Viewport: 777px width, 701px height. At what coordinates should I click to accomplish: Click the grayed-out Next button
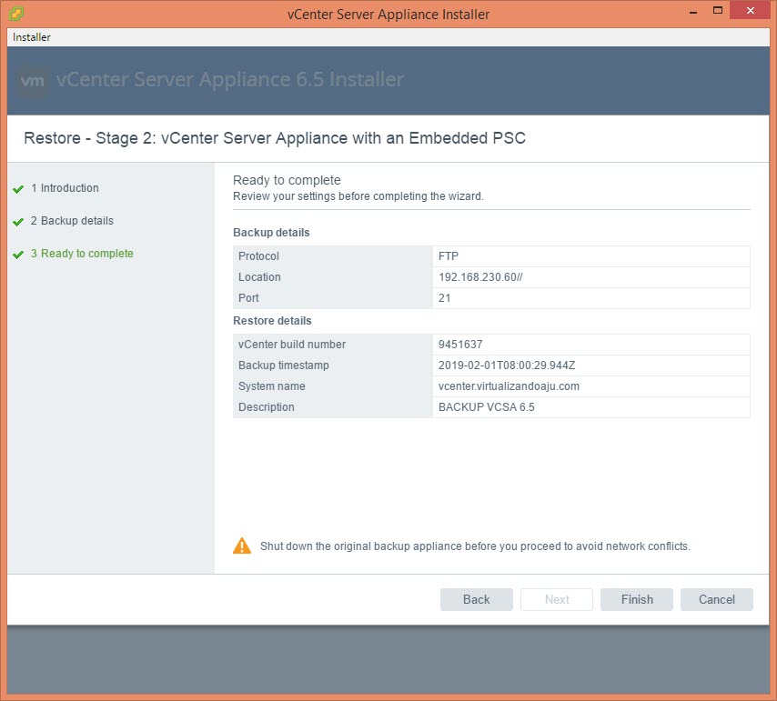click(557, 599)
